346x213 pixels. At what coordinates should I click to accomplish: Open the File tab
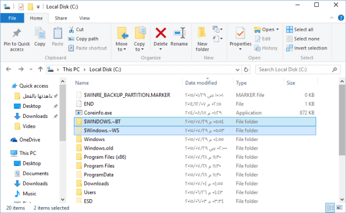click(x=12, y=18)
